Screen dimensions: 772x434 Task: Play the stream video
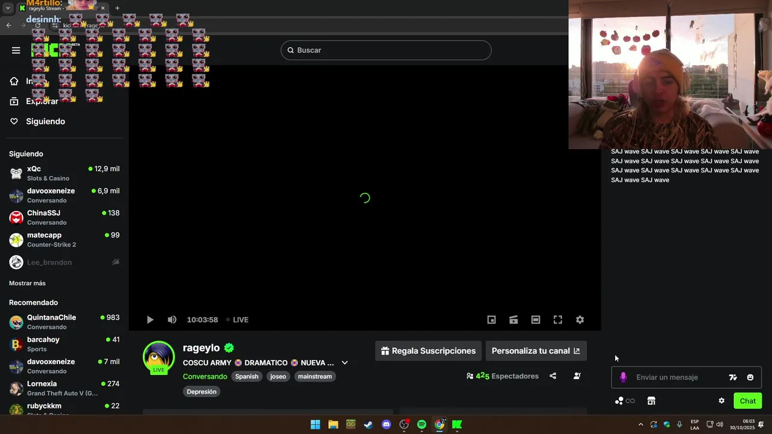point(150,320)
